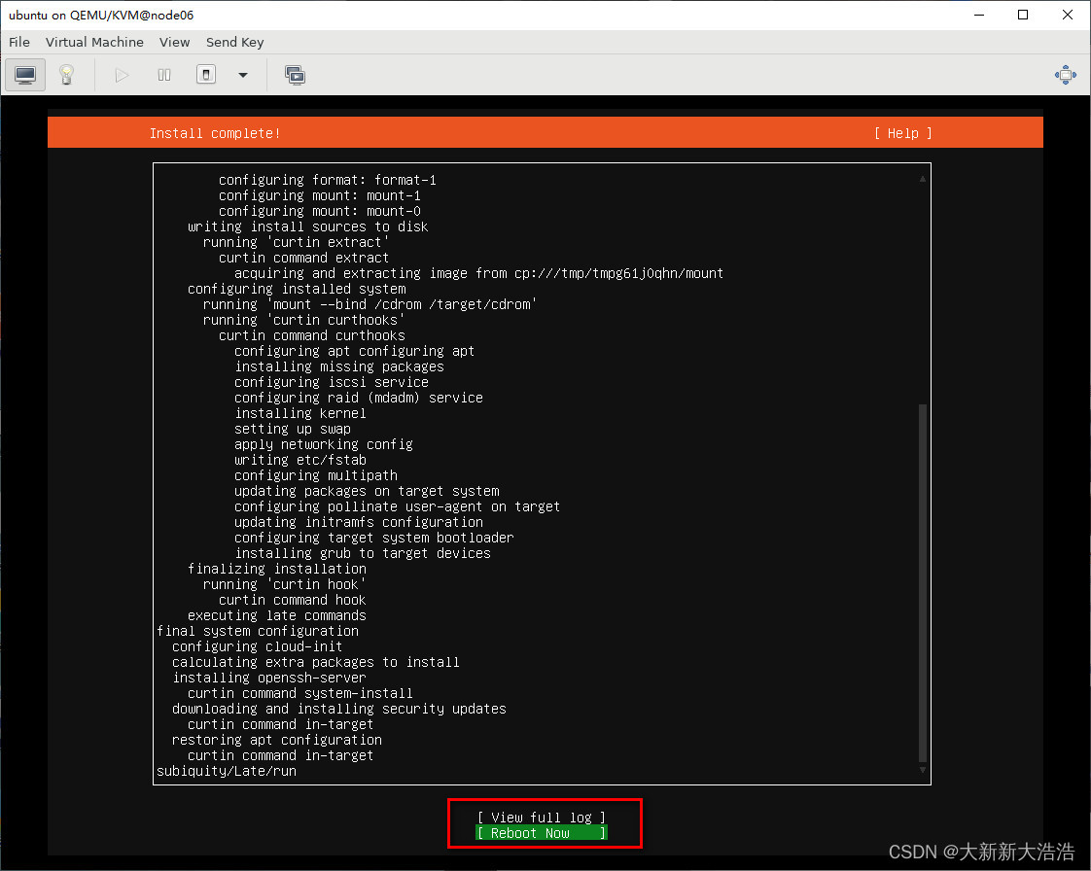1091x871 pixels.
Task: Click the 'subiquity/Late/run' log line
Action: pos(227,771)
